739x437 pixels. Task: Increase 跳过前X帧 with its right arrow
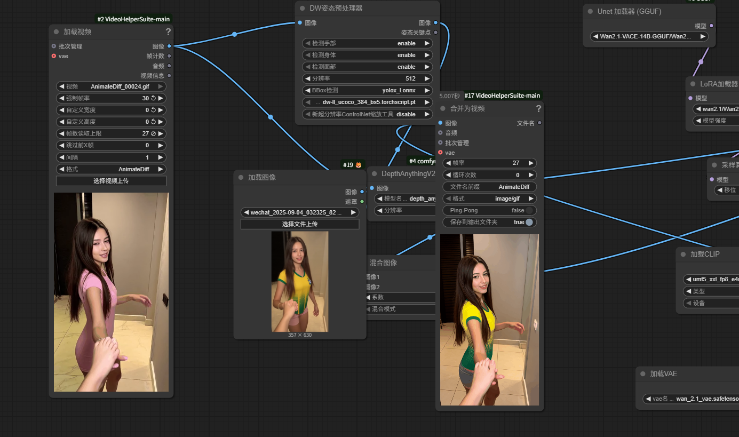[160, 145]
